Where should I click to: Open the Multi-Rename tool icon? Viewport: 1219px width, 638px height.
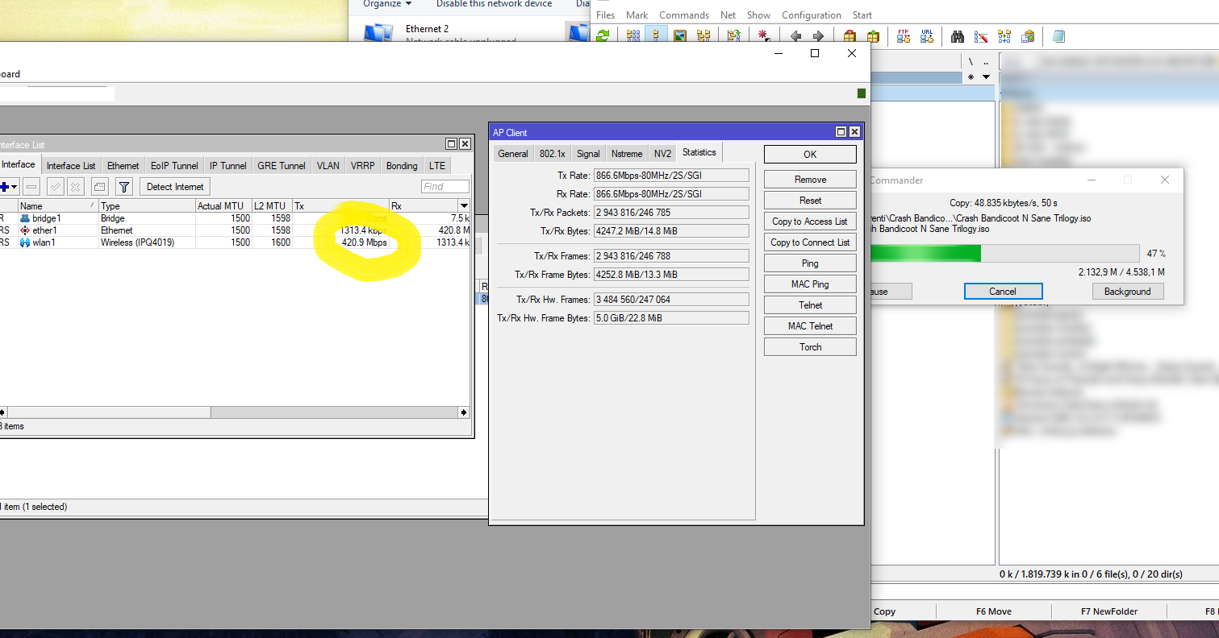tap(981, 36)
